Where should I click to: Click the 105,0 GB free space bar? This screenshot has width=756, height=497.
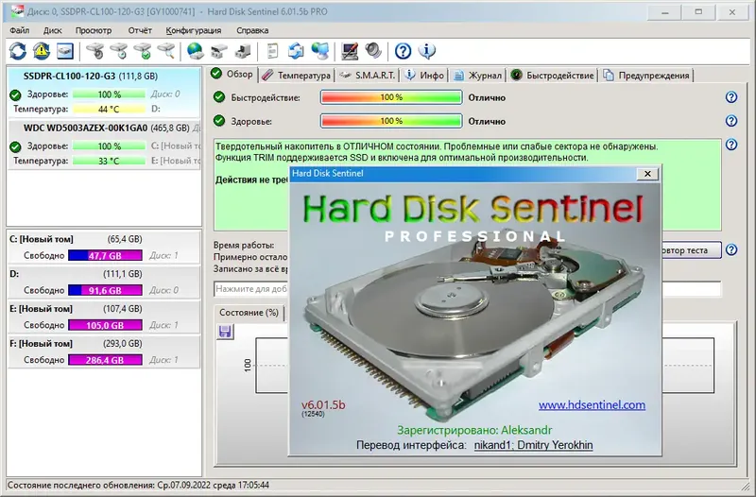point(105,325)
